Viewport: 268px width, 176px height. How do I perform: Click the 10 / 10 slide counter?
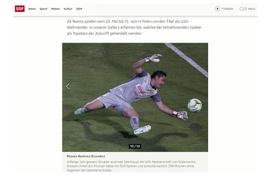pyautogui.click(x=135, y=146)
